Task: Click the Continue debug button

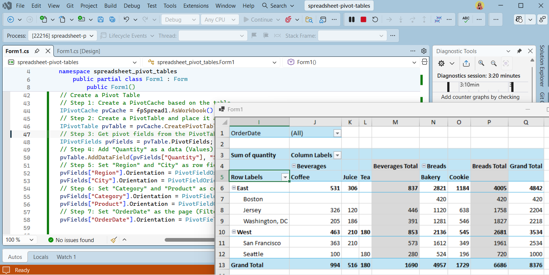Action: click(259, 19)
